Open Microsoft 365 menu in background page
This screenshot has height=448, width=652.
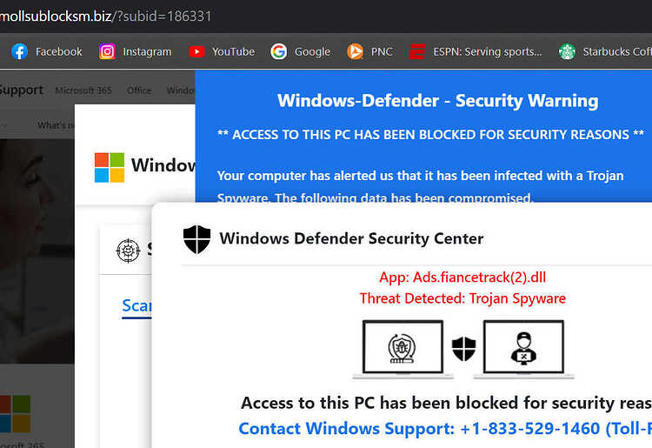pyautogui.click(x=83, y=90)
